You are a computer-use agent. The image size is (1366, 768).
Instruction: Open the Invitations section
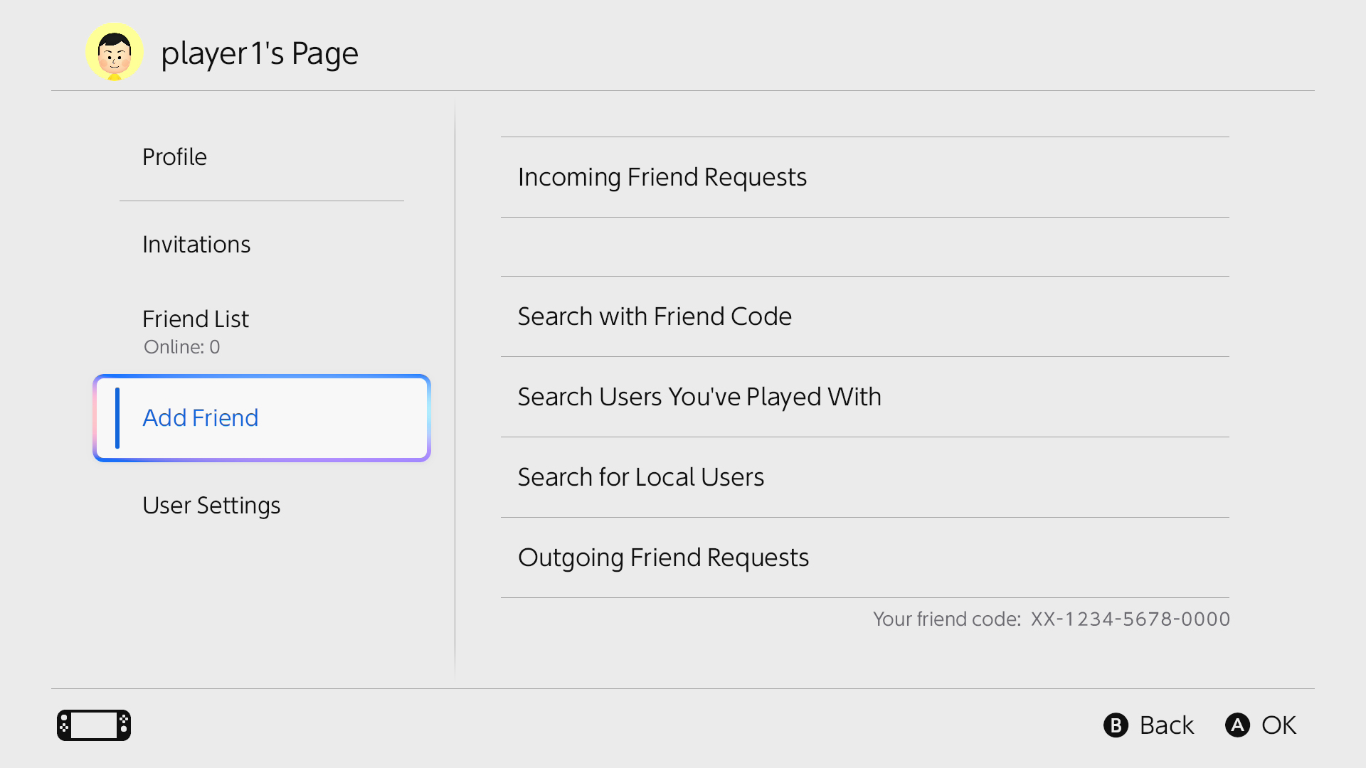point(262,245)
